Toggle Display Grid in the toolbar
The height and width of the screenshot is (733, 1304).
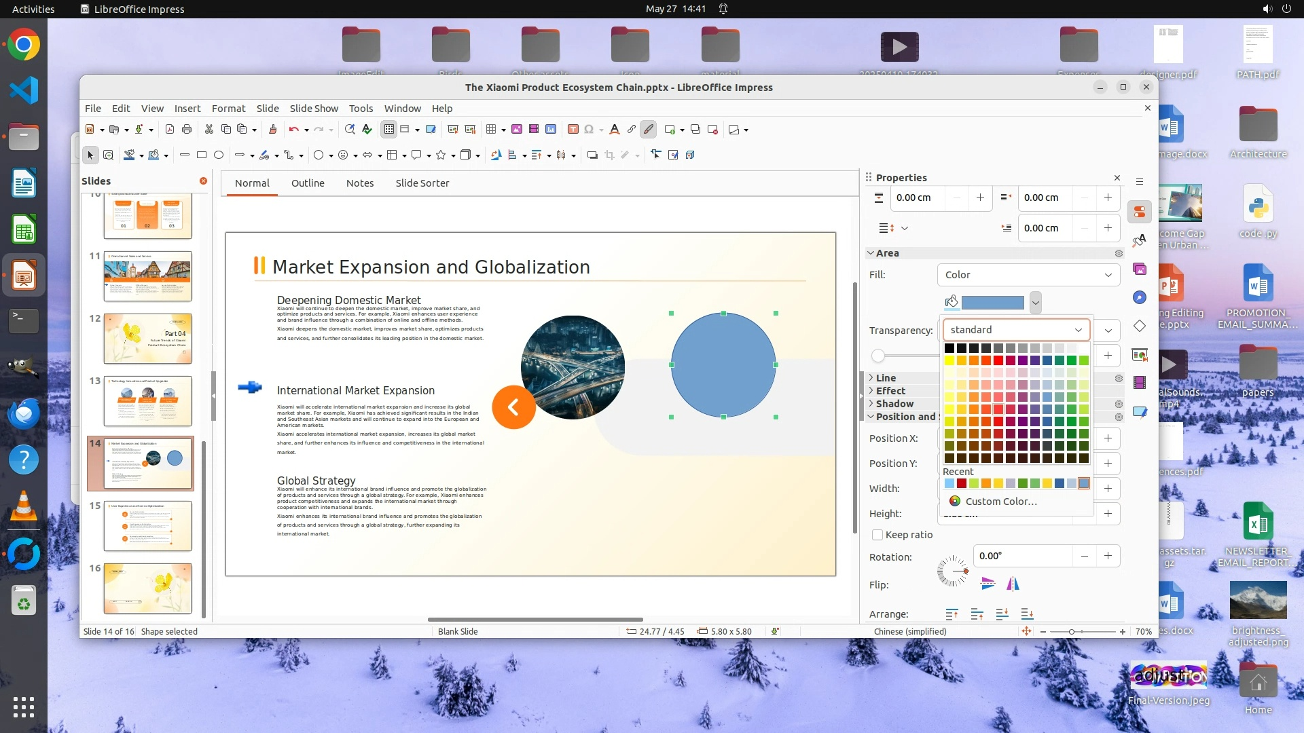coord(388,129)
